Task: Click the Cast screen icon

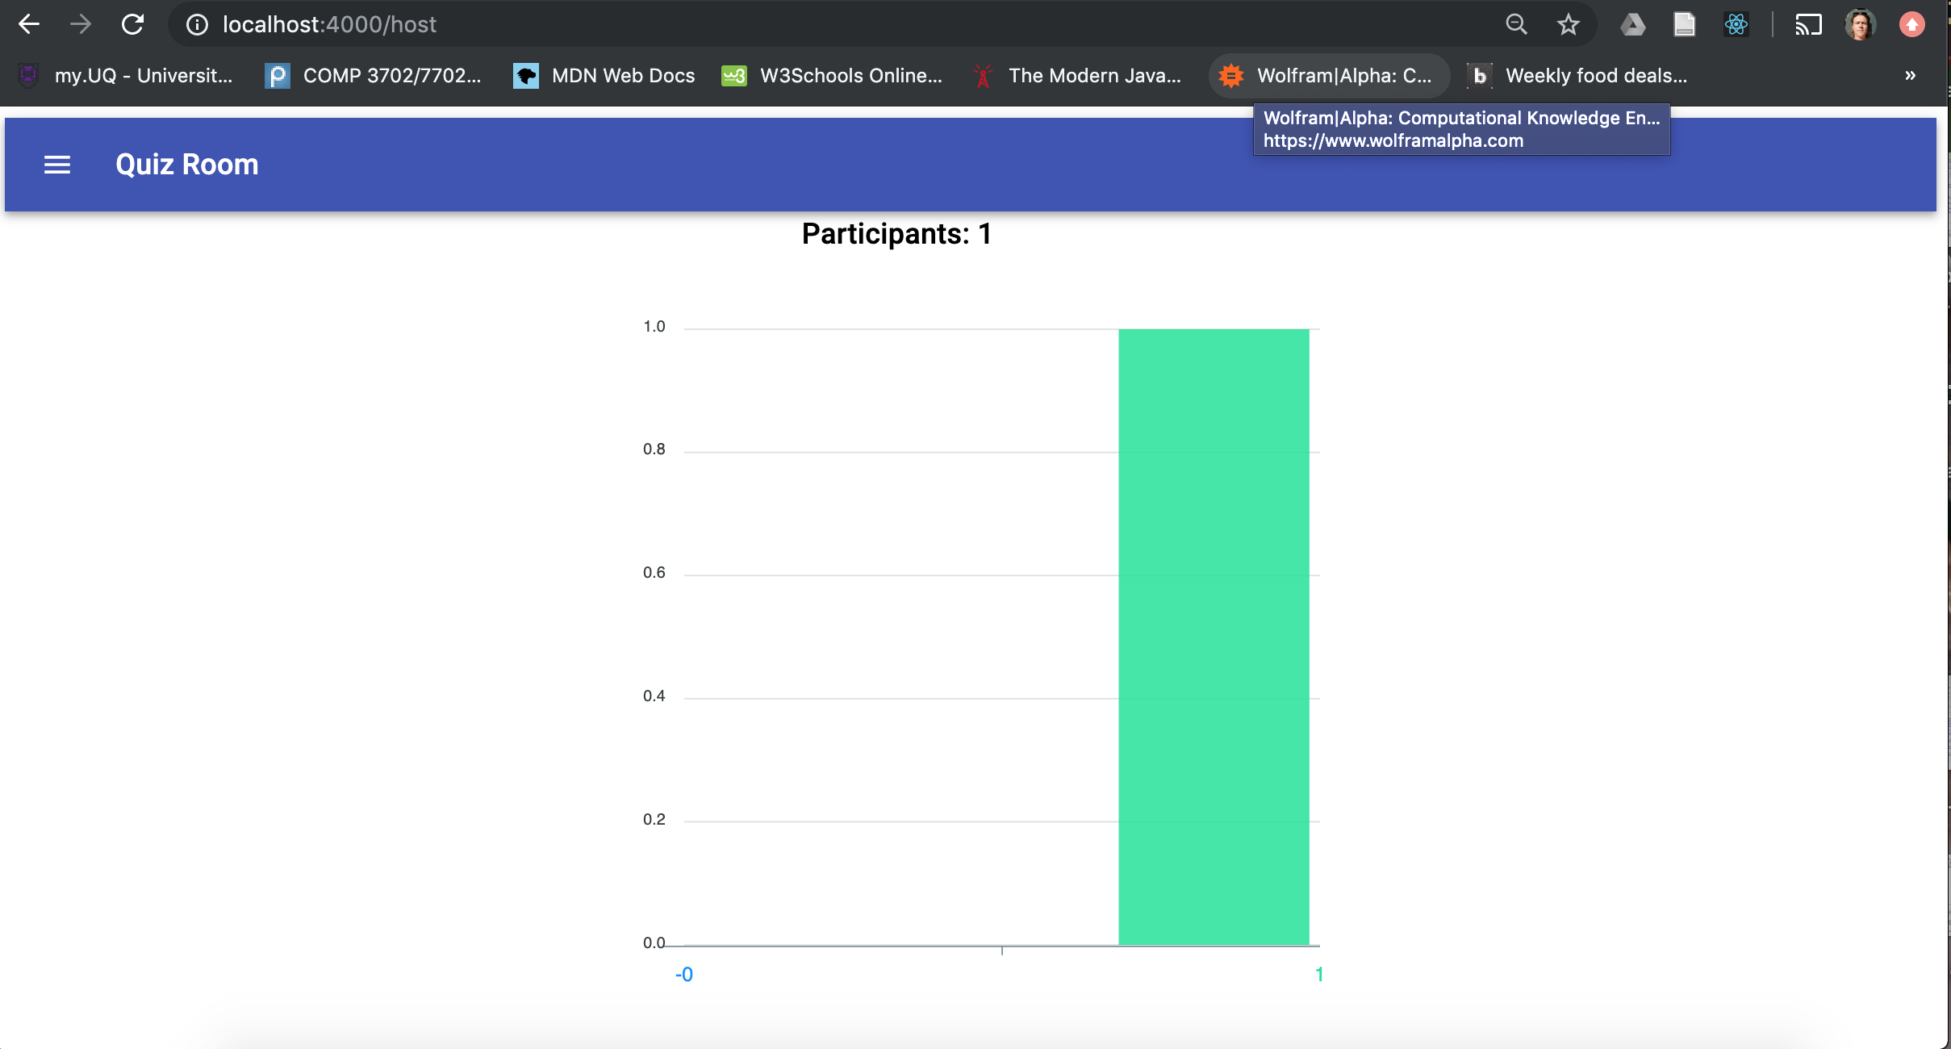Action: (x=1808, y=25)
